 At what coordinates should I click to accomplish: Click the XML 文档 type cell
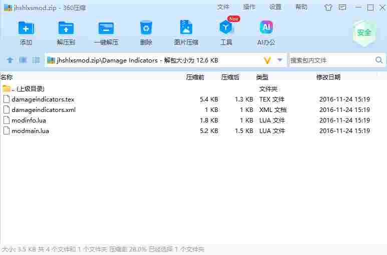[x=273, y=110]
